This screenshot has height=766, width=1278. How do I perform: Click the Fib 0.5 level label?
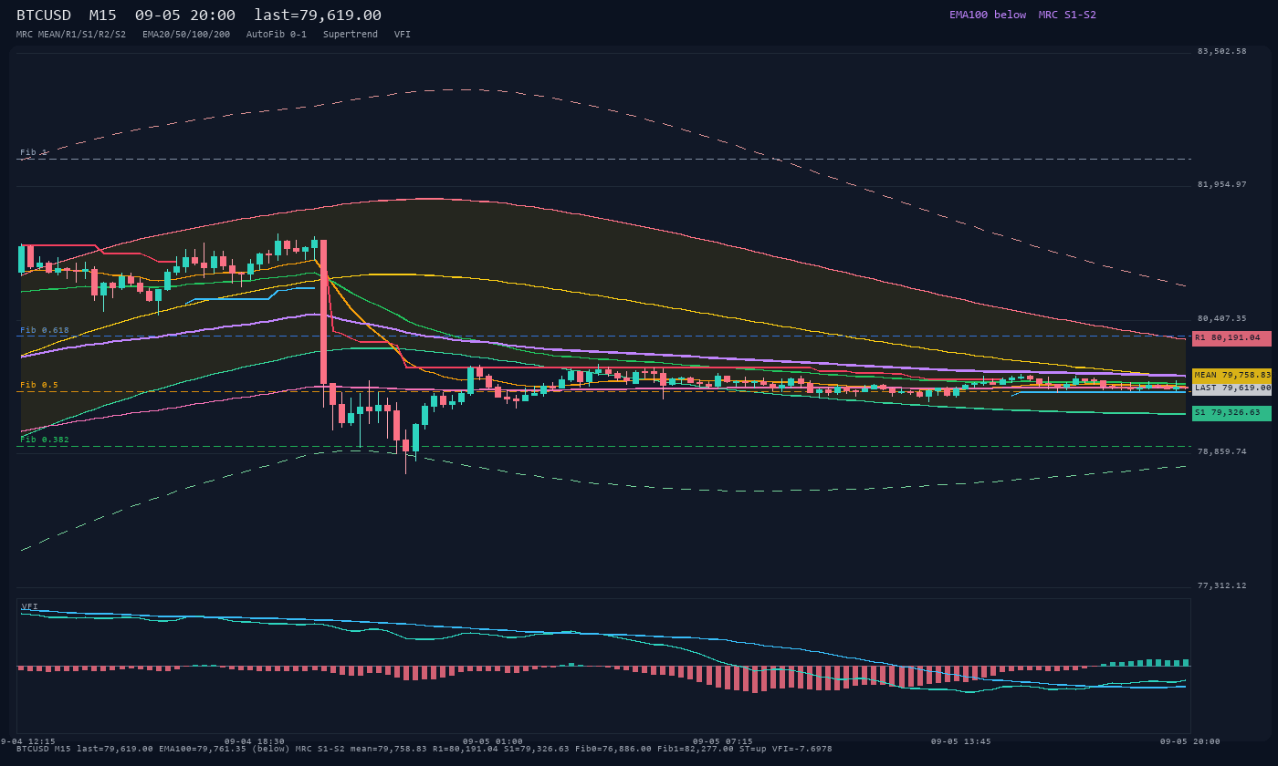[39, 385]
